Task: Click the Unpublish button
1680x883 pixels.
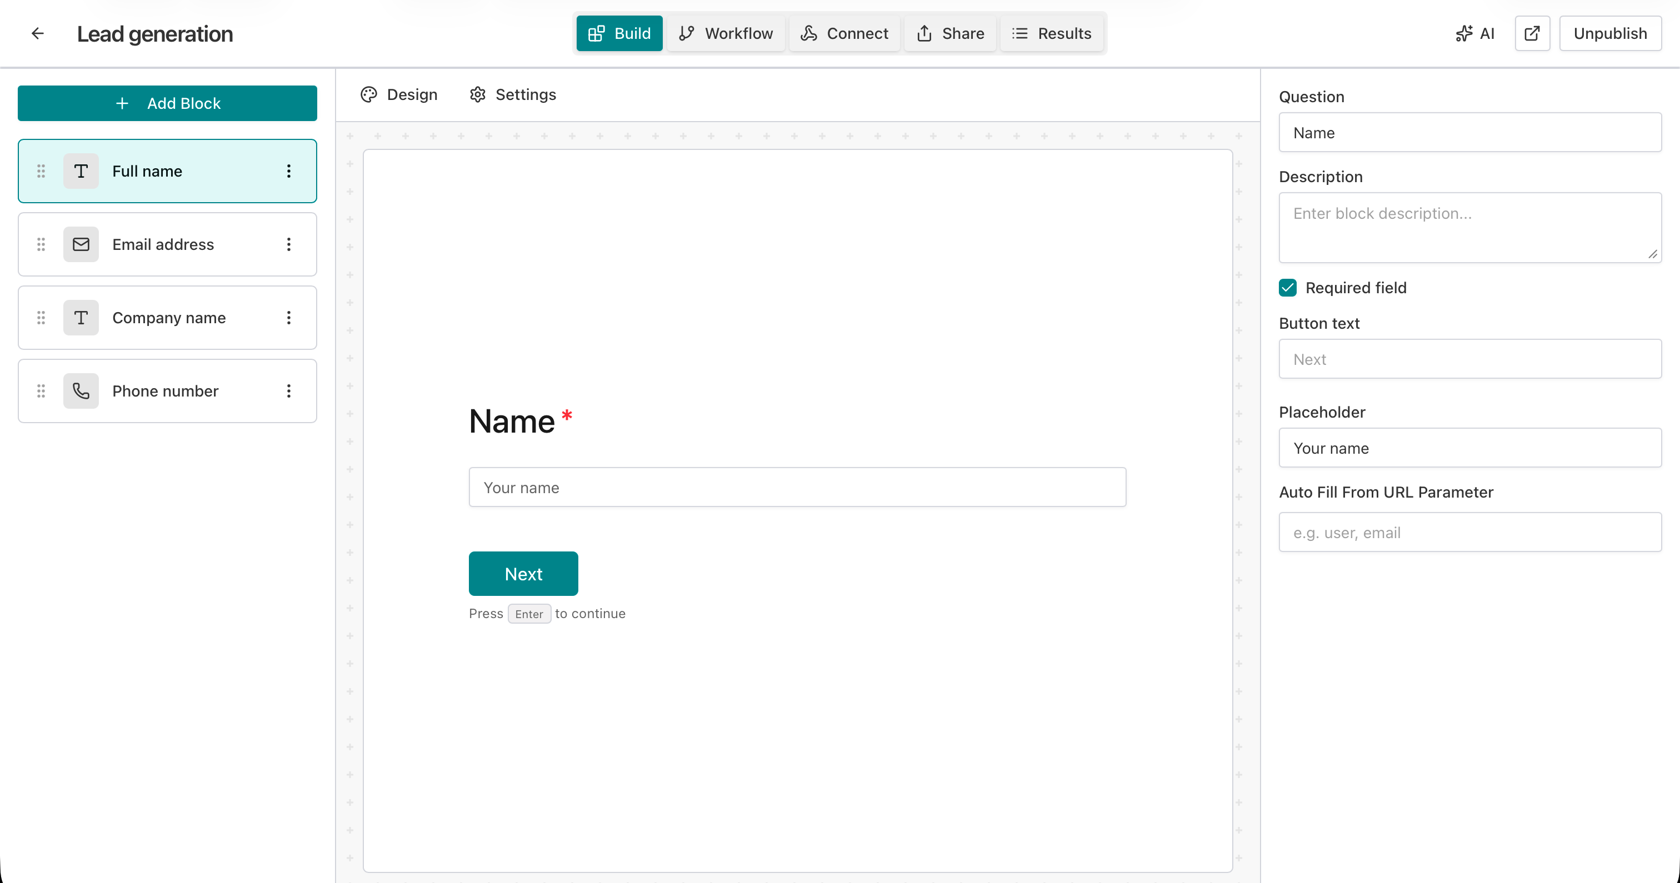Action: [x=1609, y=33]
